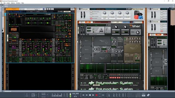
Task: Click the Thor logo
Action: (135, 26)
